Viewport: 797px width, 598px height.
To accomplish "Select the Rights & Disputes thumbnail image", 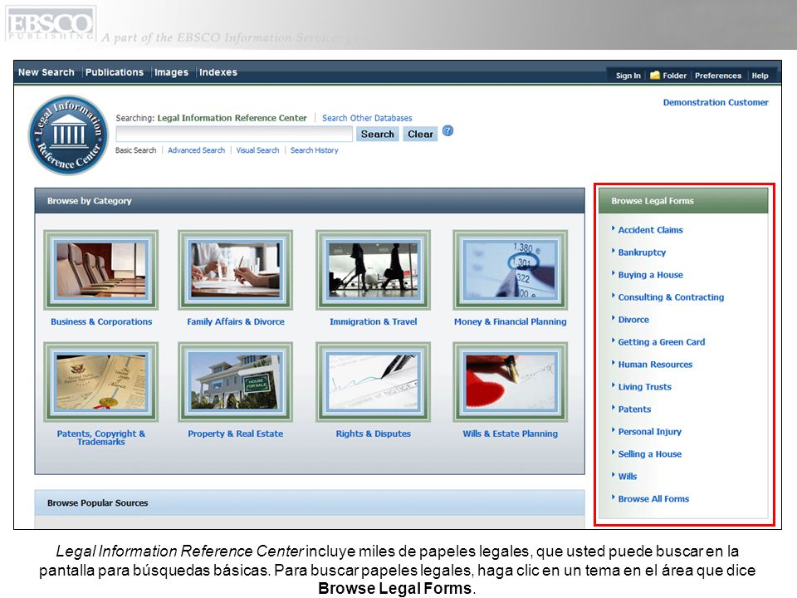I will pyautogui.click(x=373, y=382).
